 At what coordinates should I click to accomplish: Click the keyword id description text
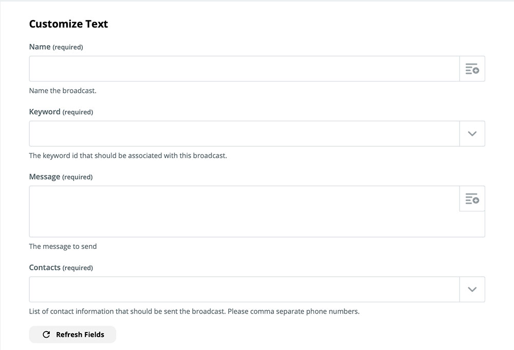click(x=128, y=155)
